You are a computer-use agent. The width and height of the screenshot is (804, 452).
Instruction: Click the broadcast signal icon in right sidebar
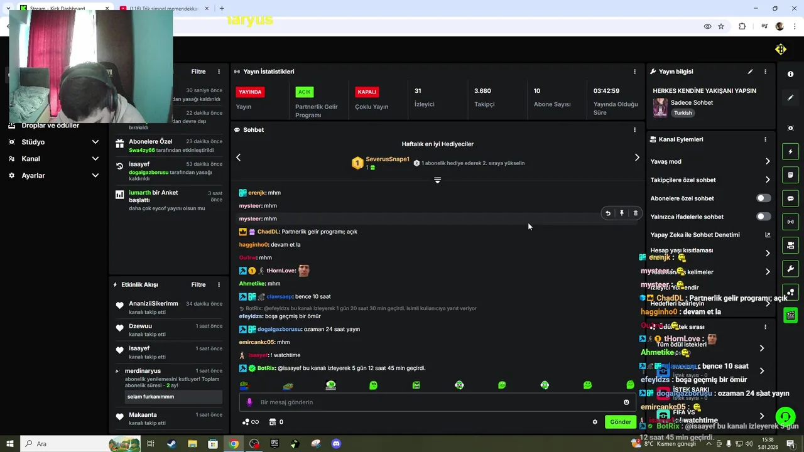coord(790,222)
